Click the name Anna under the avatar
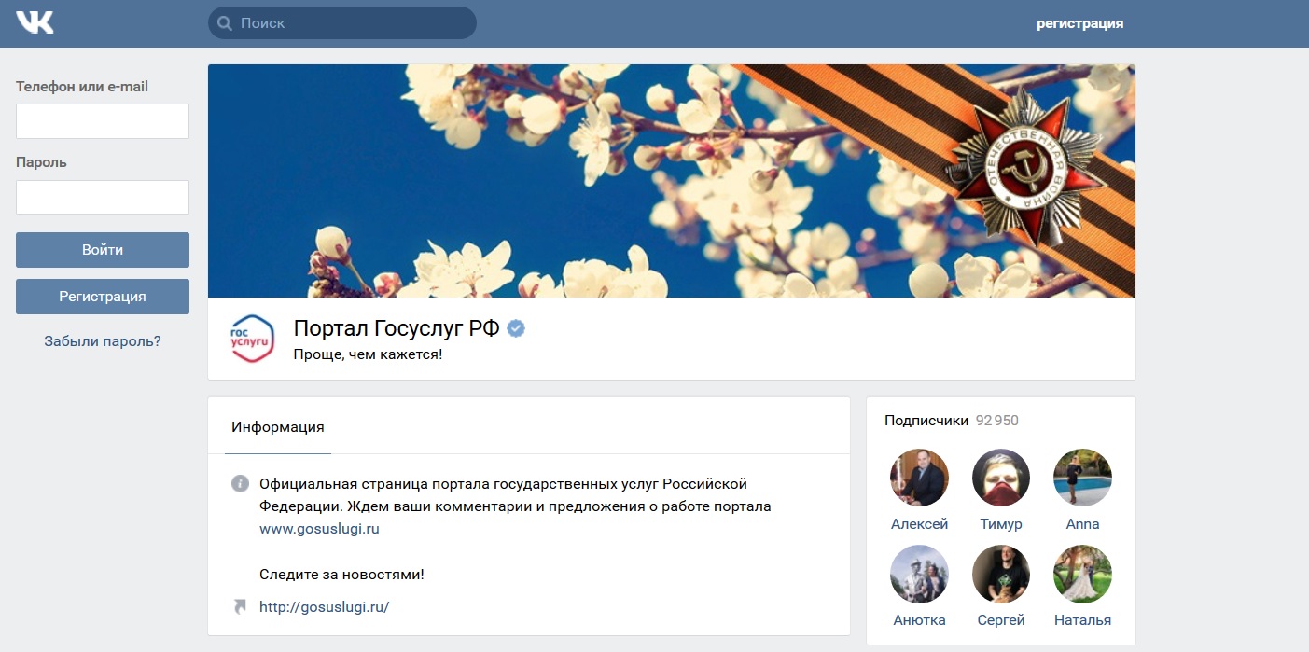Screen dimensions: 1309x652 pos(1082,524)
